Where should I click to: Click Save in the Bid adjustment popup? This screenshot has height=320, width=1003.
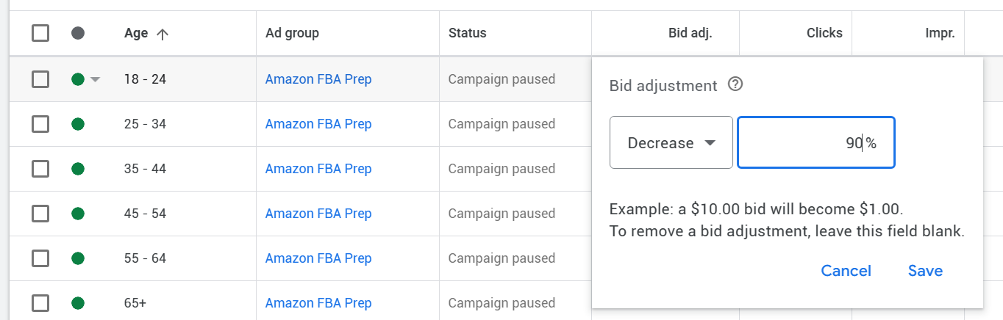tap(925, 271)
